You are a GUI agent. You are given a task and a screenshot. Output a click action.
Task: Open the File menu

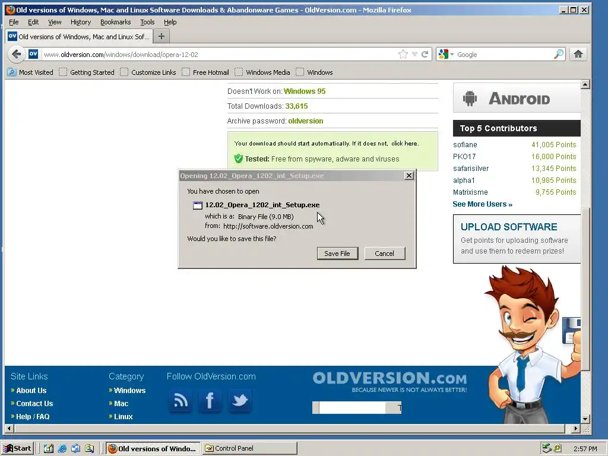pos(14,22)
